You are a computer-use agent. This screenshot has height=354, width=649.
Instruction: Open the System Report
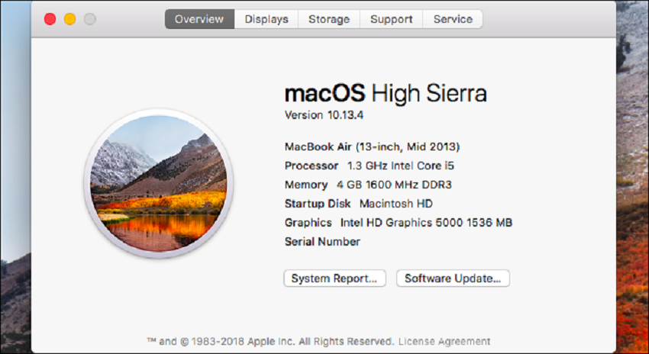tap(334, 278)
